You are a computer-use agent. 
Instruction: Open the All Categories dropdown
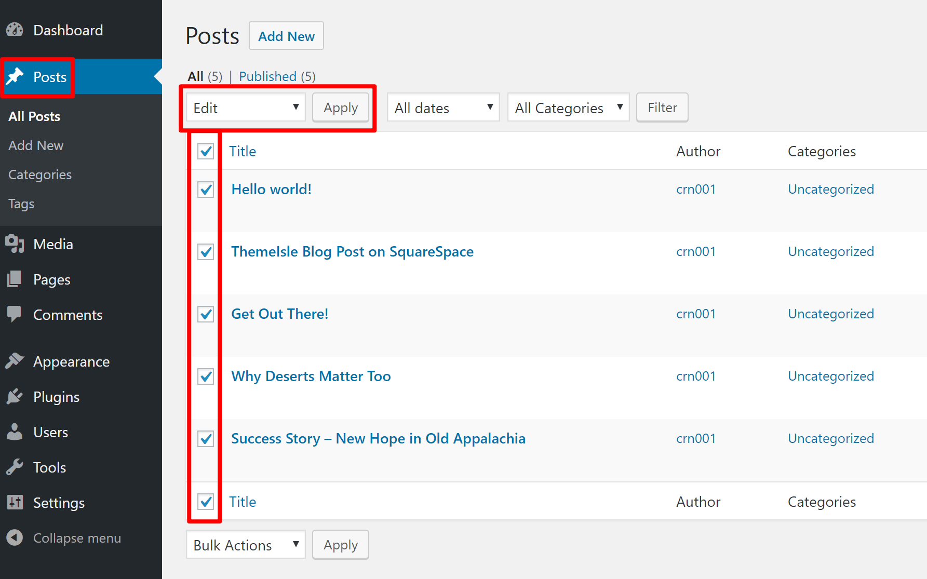(568, 107)
